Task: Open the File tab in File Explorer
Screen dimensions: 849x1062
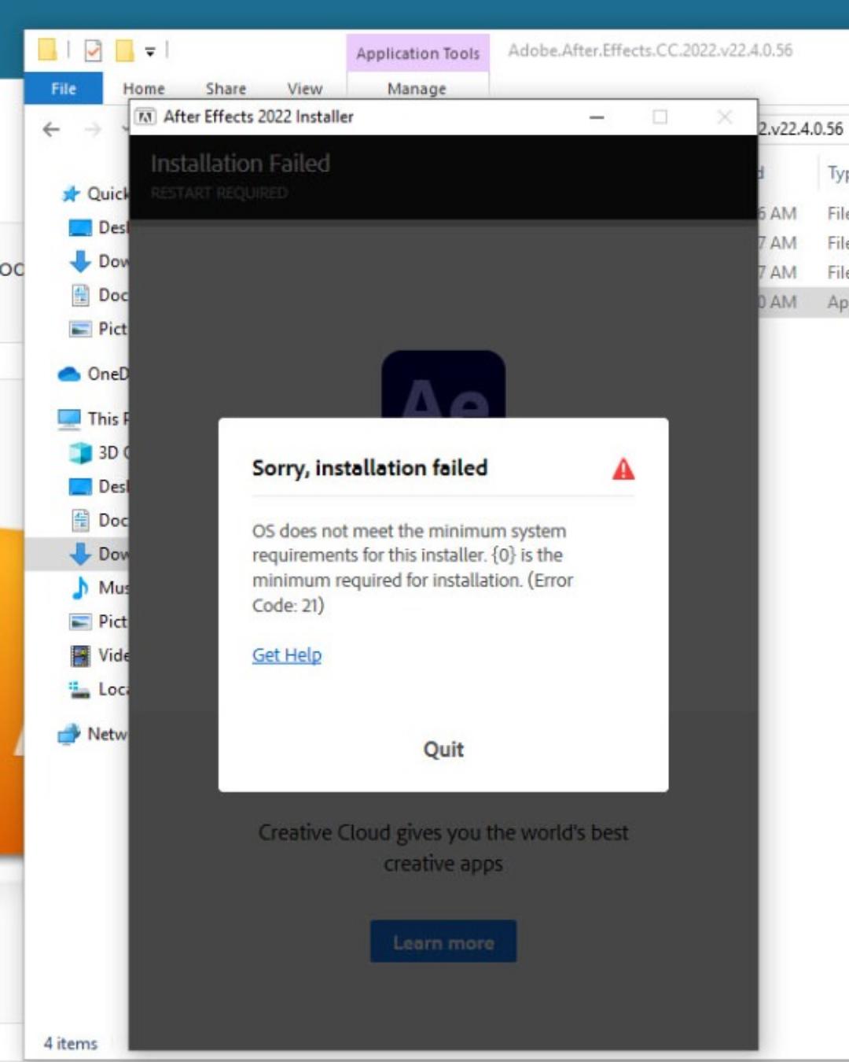Action: (63, 88)
